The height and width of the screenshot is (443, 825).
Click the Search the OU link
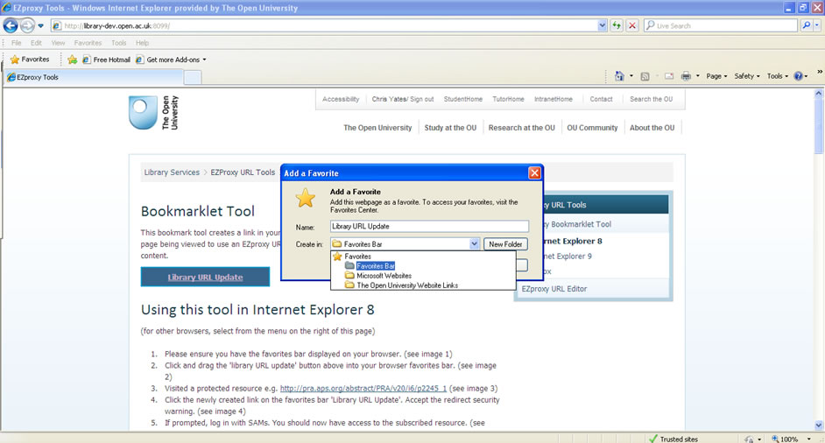click(x=651, y=99)
